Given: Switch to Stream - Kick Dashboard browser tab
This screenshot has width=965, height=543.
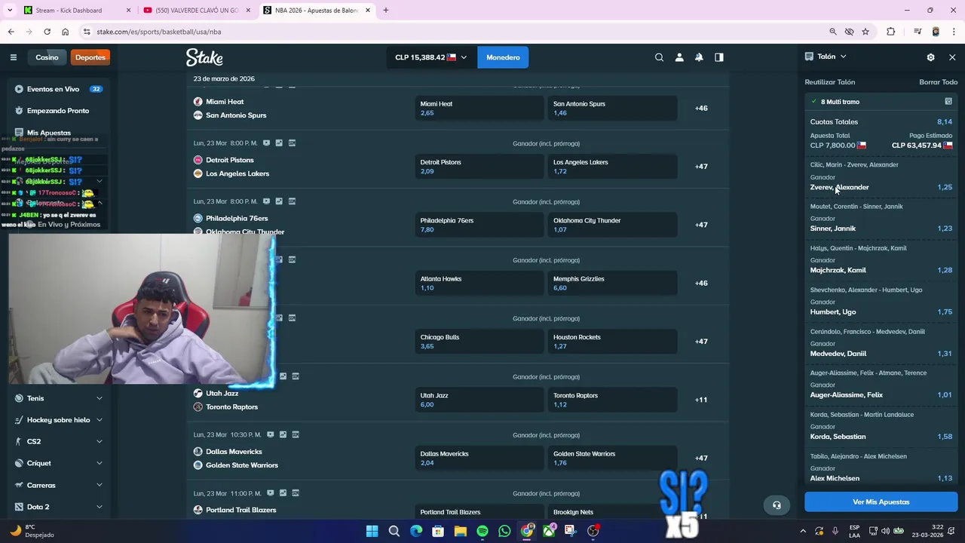Looking at the screenshot, I should (75, 11).
